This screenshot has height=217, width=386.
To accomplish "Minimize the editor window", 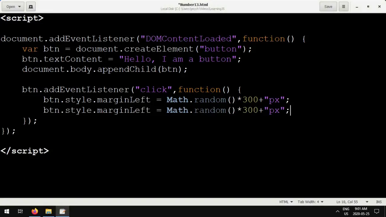I will click(x=357, y=7).
